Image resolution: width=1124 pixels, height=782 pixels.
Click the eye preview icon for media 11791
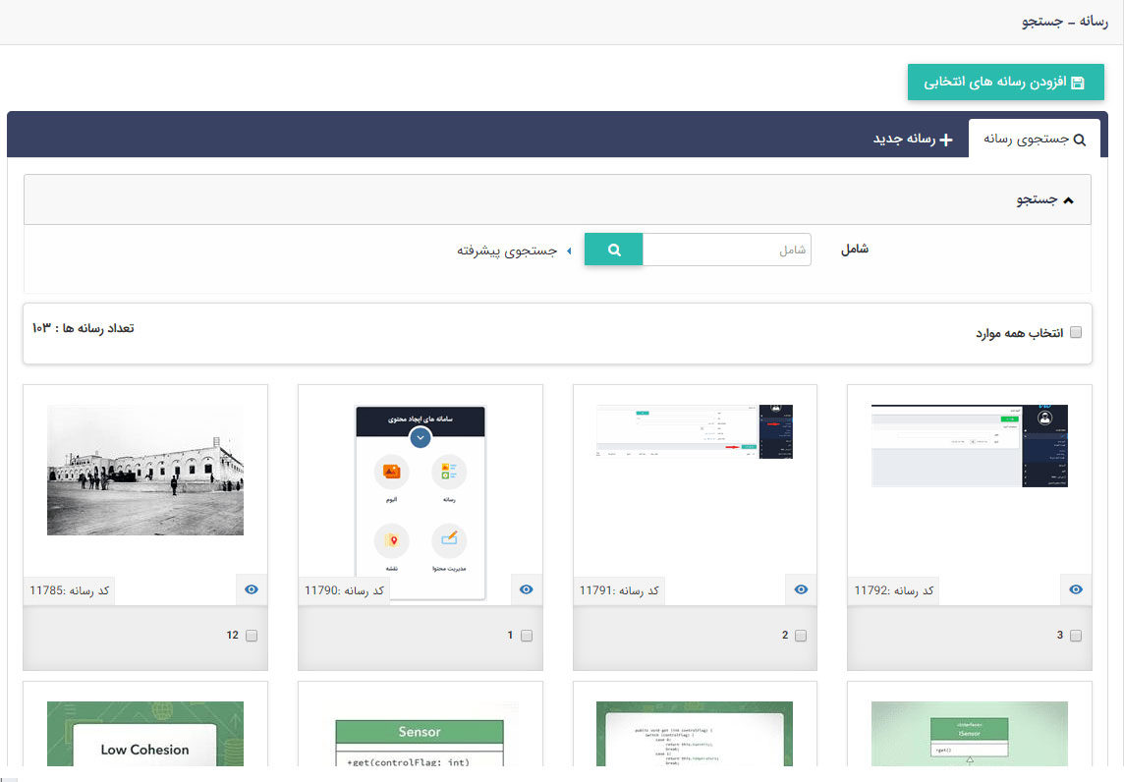801,589
